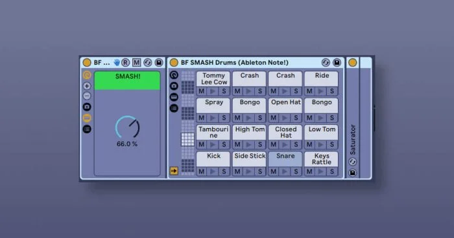Show macro variations in BF rack
Image resolution: width=454 pixels, height=238 pixels.
[87, 107]
